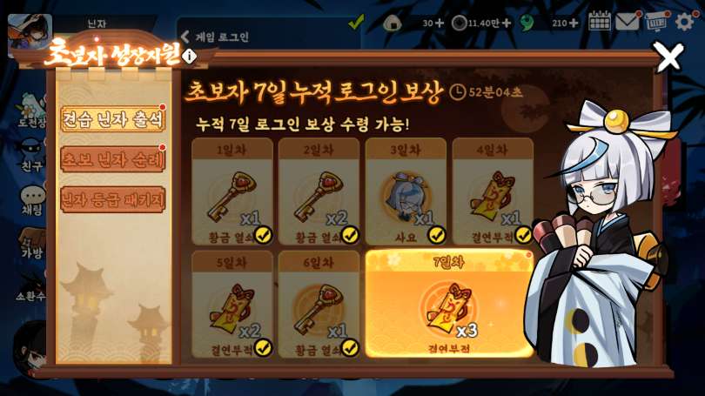705x396 pixels.
Task: Open the 가방 bag icon
Action: (x=31, y=243)
